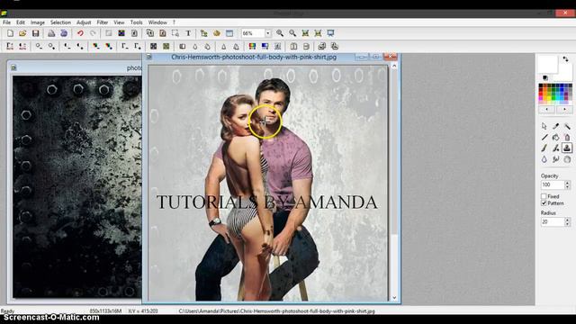Enable the Fixed checkbox
Viewport: 576px width, 324px height.
[x=544, y=196]
